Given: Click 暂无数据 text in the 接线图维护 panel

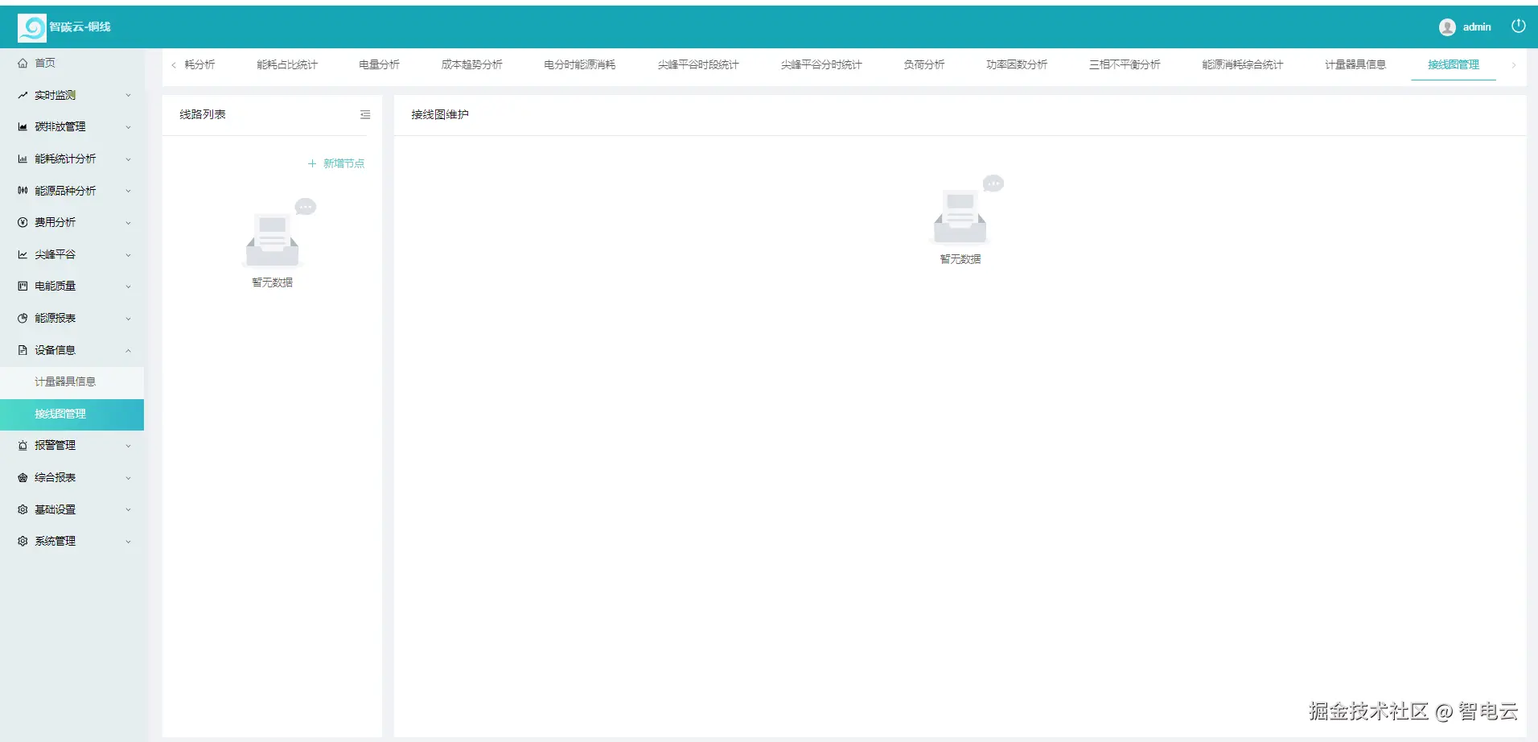Looking at the screenshot, I should (960, 259).
